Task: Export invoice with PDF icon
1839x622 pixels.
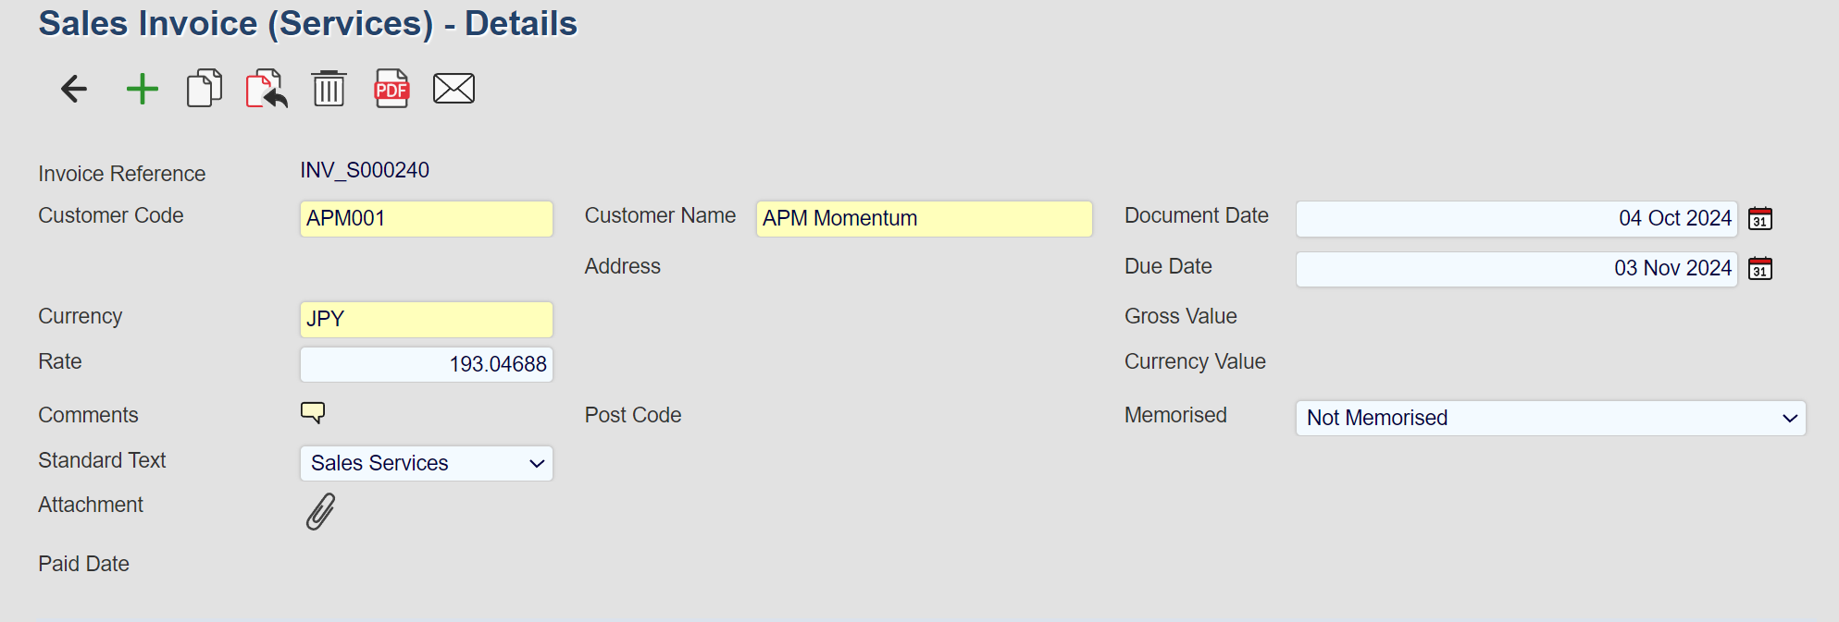Action: tap(391, 89)
